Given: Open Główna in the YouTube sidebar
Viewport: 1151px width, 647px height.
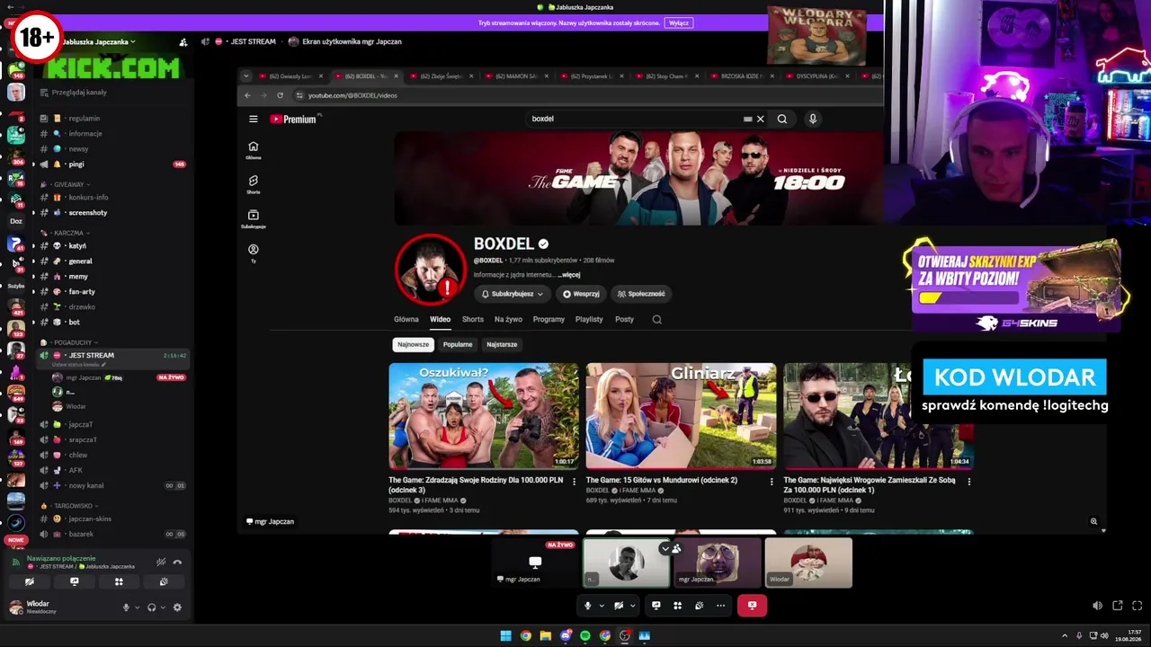Looking at the screenshot, I should tap(254, 150).
